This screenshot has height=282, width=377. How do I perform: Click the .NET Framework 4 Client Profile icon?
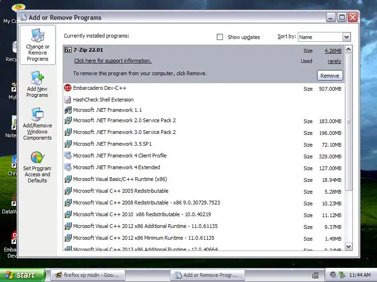tap(68, 156)
